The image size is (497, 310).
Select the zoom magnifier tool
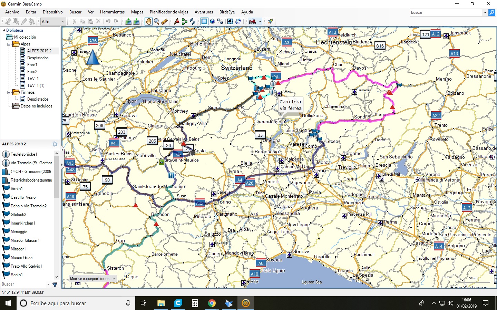[156, 21]
